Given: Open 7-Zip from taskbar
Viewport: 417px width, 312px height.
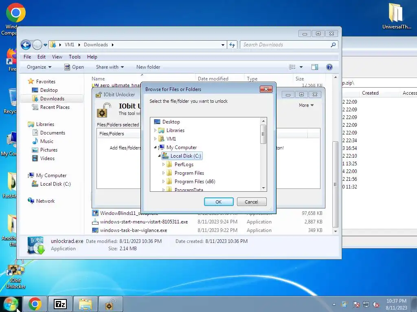Looking at the screenshot, I should coord(60,304).
